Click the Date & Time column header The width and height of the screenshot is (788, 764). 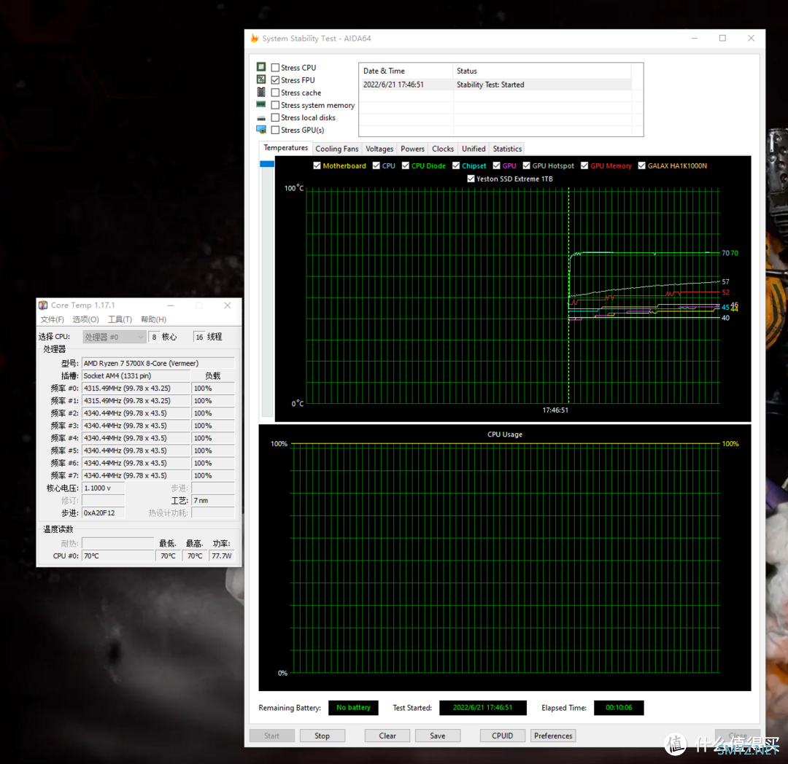[406, 71]
